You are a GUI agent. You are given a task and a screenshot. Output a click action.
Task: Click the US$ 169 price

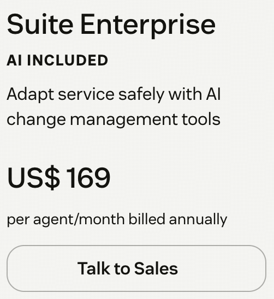(58, 178)
